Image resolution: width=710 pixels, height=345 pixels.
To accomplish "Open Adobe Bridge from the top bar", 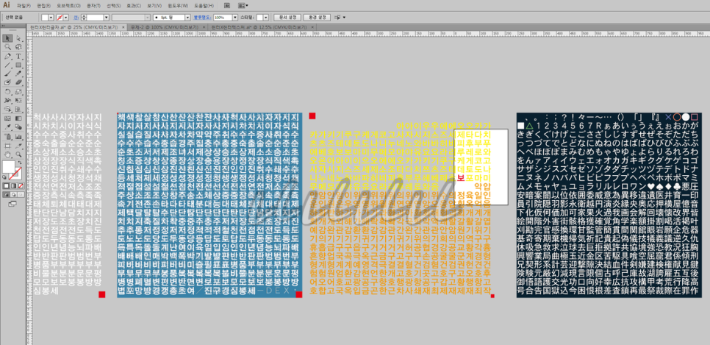I will point(227,5).
